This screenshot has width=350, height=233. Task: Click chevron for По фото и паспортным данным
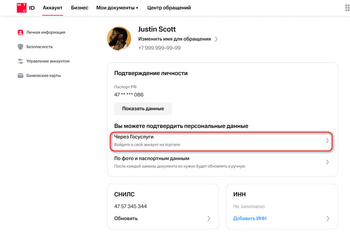327,162
